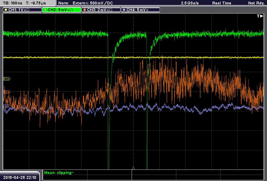Viewport: 267px width, 181px height.
Task: Click the trigger time triangle at bottom
Action: (133, 168)
